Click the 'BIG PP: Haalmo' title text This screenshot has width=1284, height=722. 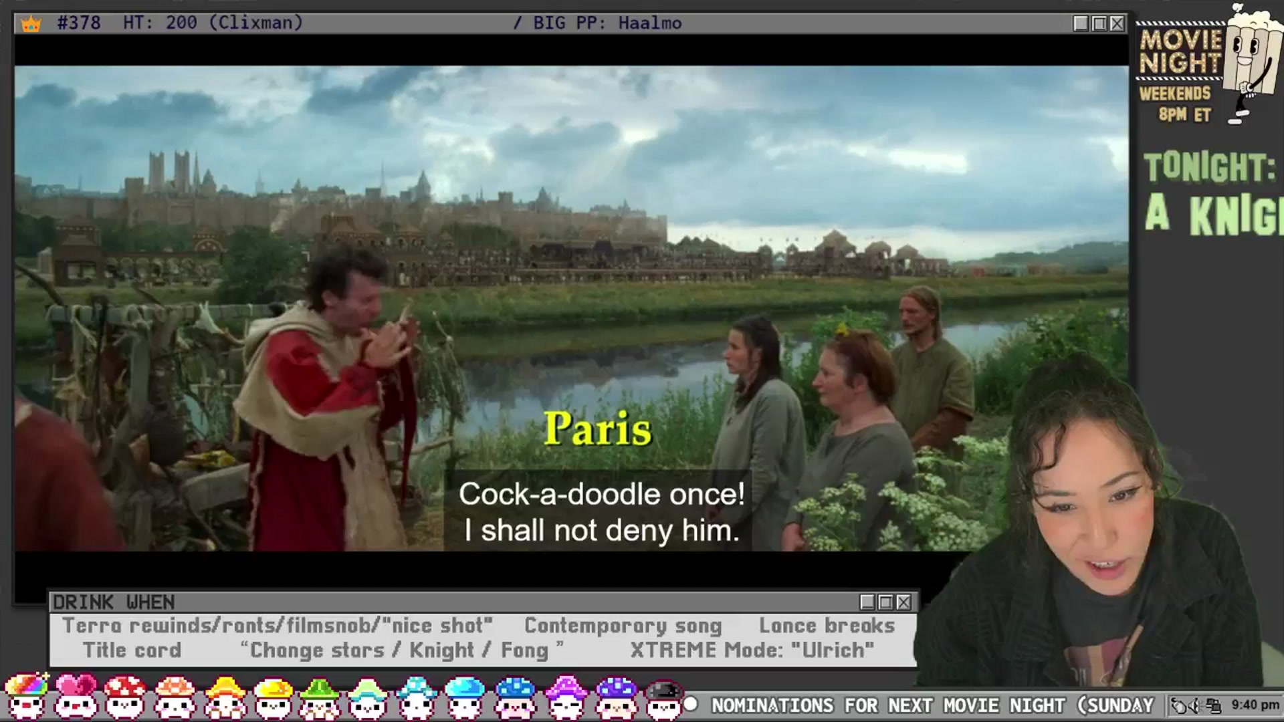pos(607,23)
